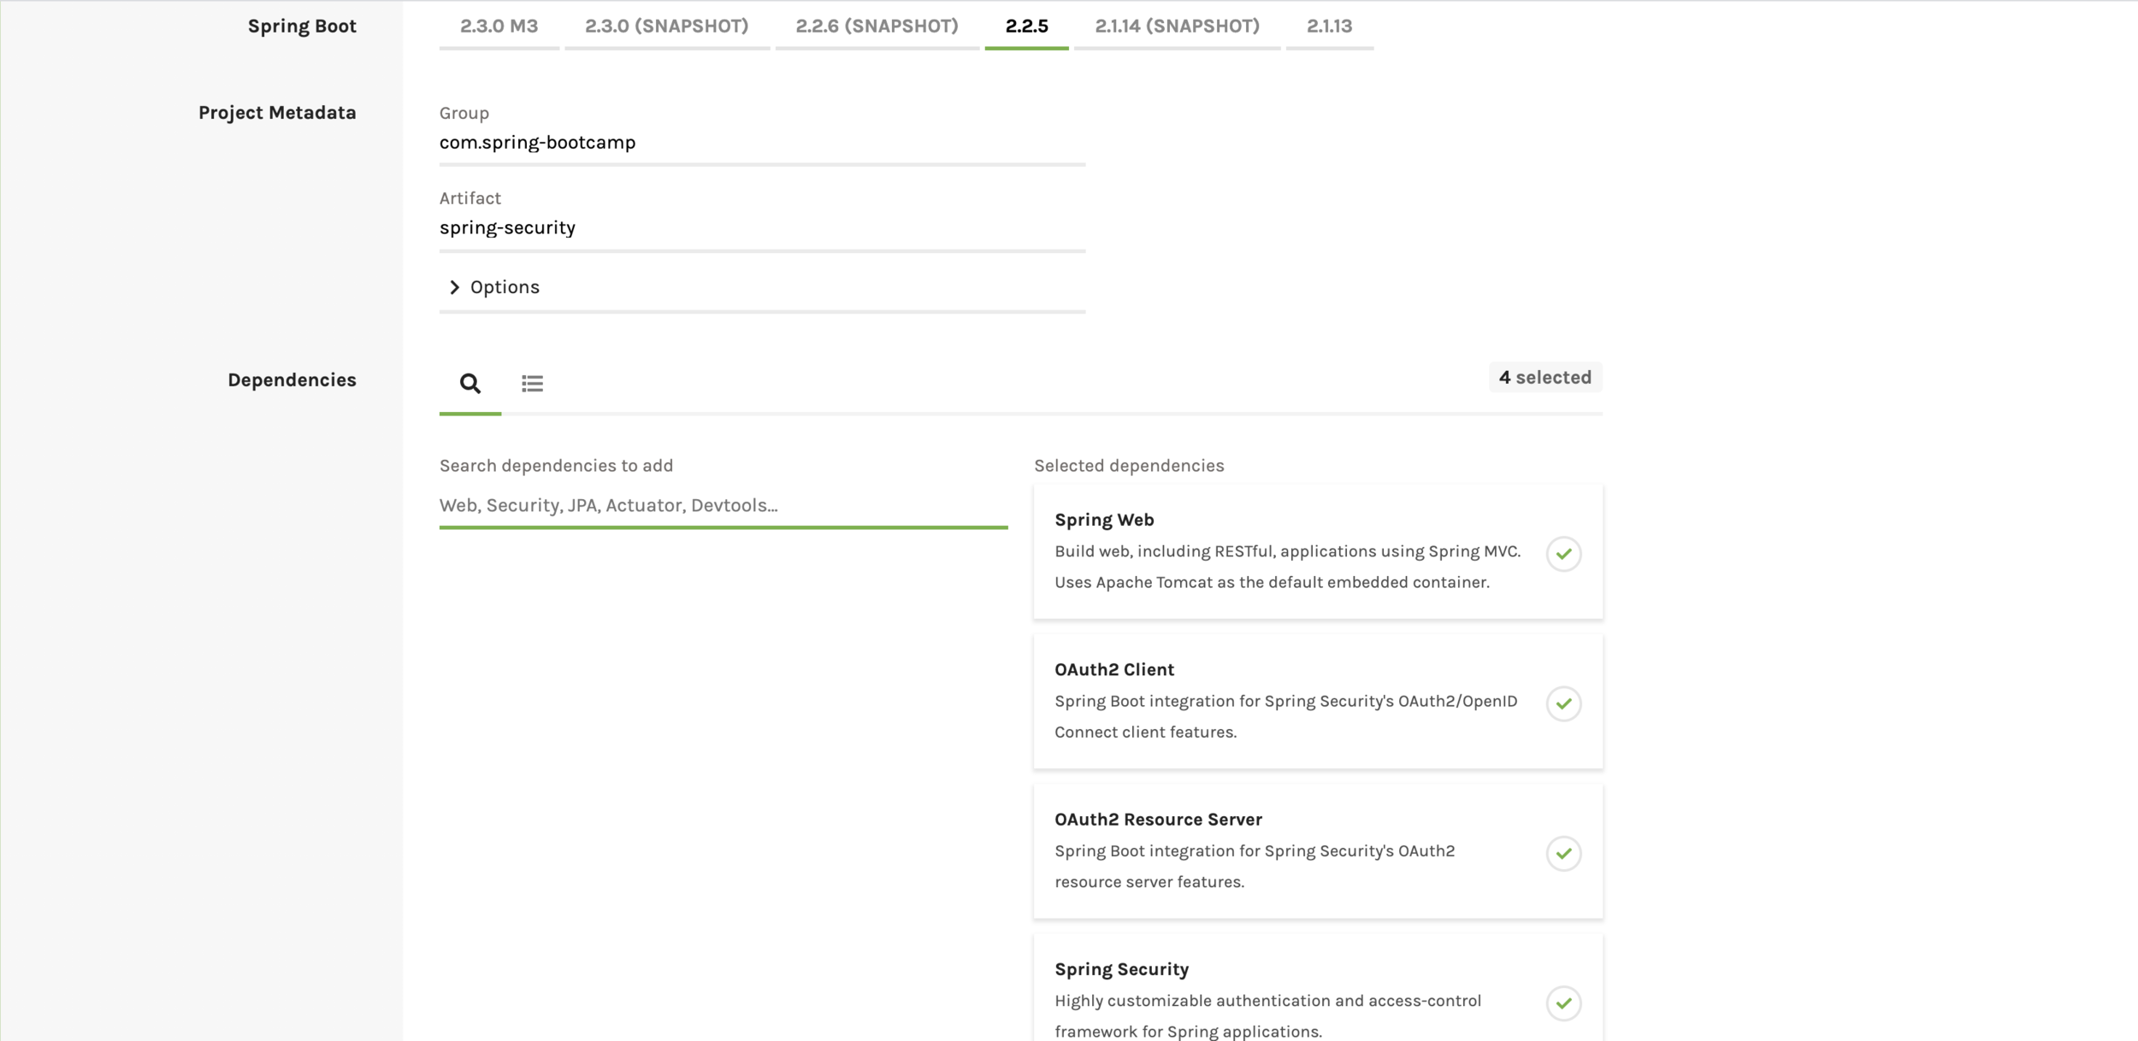The image size is (2138, 1041).
Task: Click the Options label text
Action: coord(505,287)
